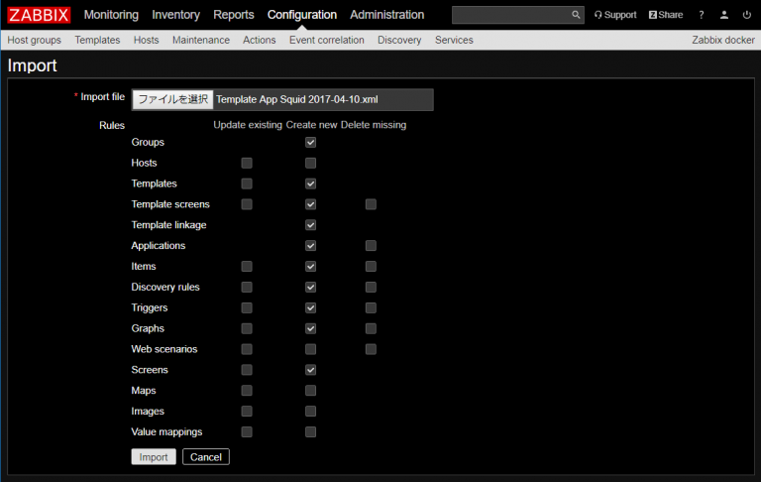Check Delete missing for Template screens

point(371,204)
